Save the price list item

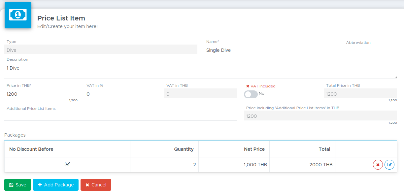point(17,185)
